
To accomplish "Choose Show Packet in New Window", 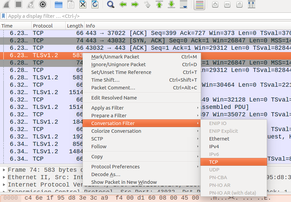I will pyautogui.click(x=124, y=182).
